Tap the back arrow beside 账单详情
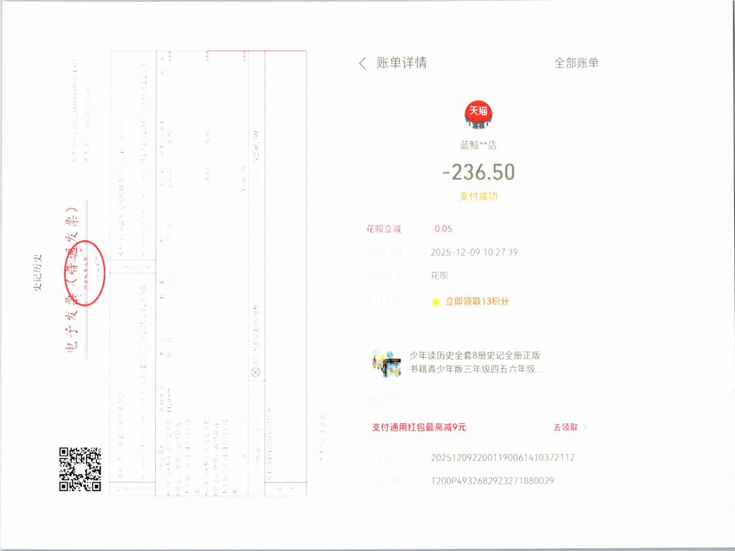The height and width of the screenshot is (551, 735). click(362, 63)
